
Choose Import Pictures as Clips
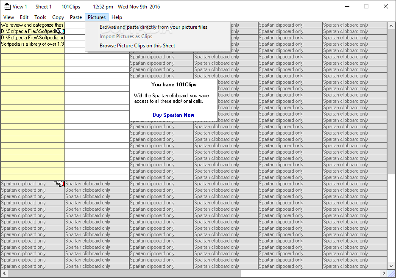point(158,36)
